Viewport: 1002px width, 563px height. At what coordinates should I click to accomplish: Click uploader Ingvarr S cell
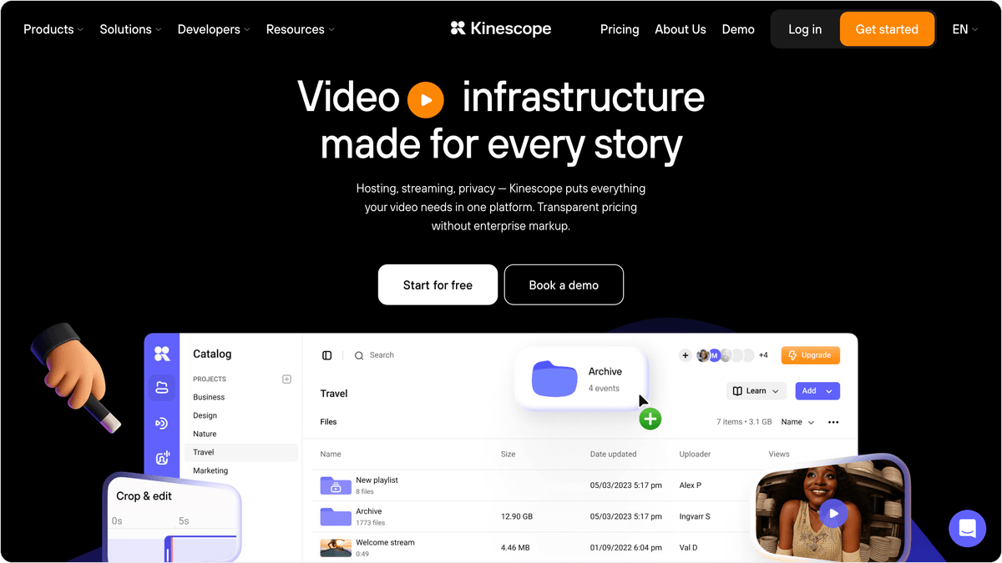click(695, 516)
